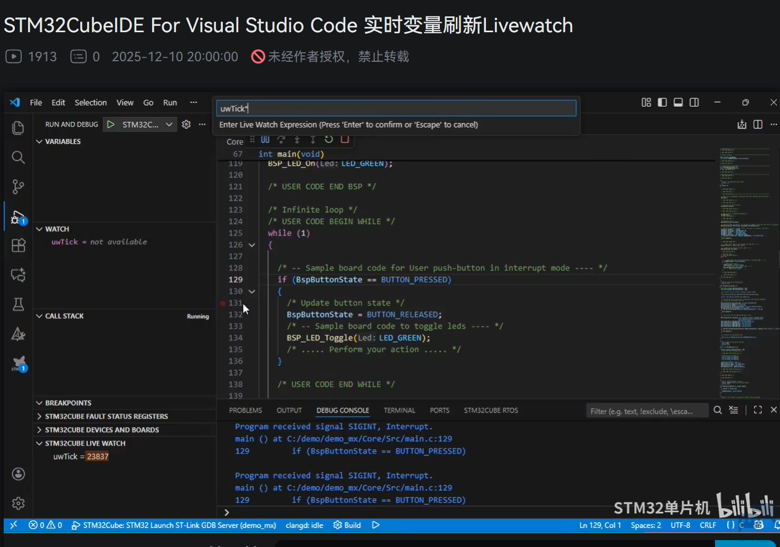Open the File menu
Image resolution: width=780 pixels, height=547 pixels.
tap(36, 102)
